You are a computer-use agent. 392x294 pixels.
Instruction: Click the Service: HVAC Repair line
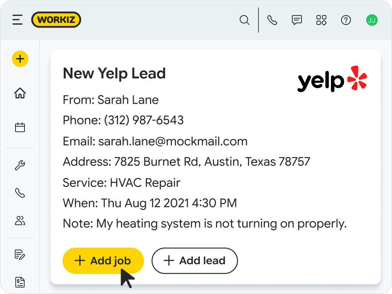[121, 183]
